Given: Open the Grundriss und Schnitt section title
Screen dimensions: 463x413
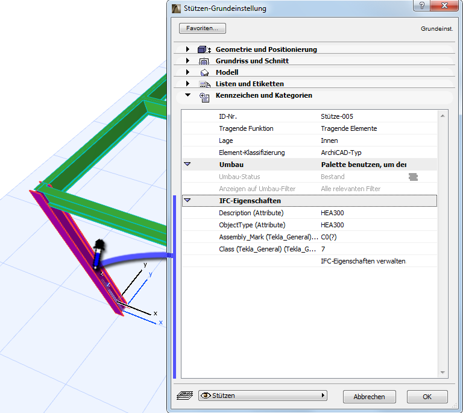Looking at the screenshot, I should [x=252, y=61].
